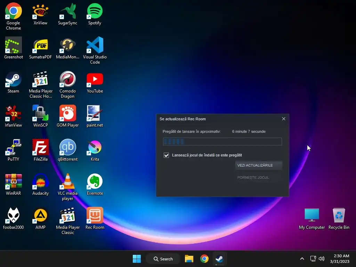
Task: Click the network tray icon
Action: [313, 259]
